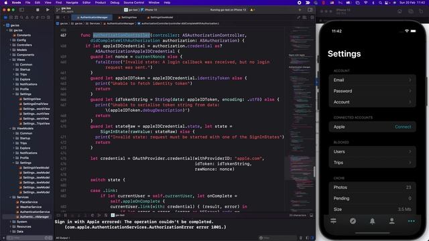
Task: Toggle the left variables pane button
Action: (307, 238)
